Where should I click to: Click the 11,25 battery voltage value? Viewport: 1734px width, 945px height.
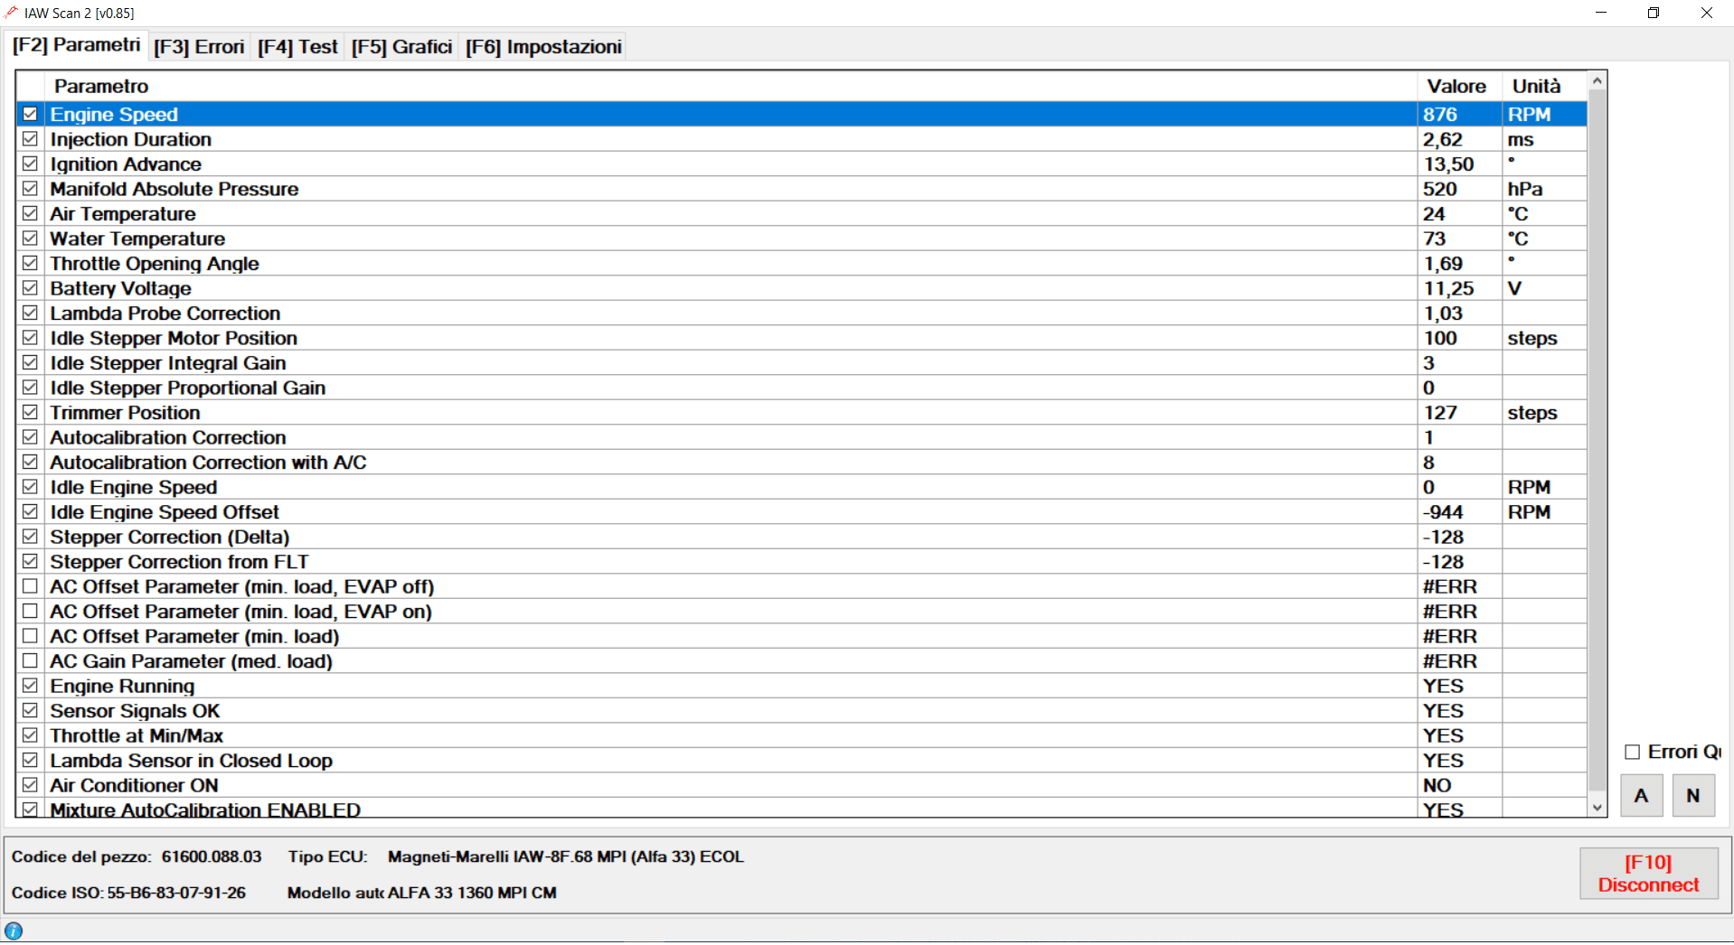(x=1448, y=288)
